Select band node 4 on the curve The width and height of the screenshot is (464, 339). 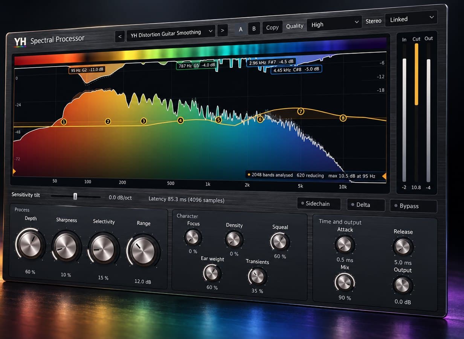point(181,120)
